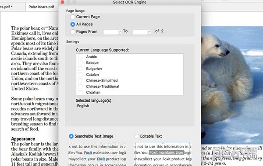This screenshot has width=263, height=166.
Task: Select the Current Page radio button
Action: pos(73,17)
